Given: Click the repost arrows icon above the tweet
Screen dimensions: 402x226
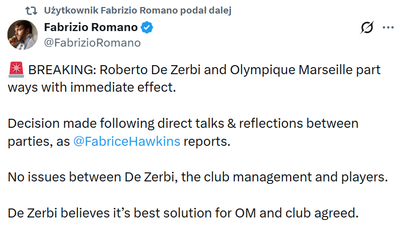Looking at the screenshot, I should coord(32,11).
